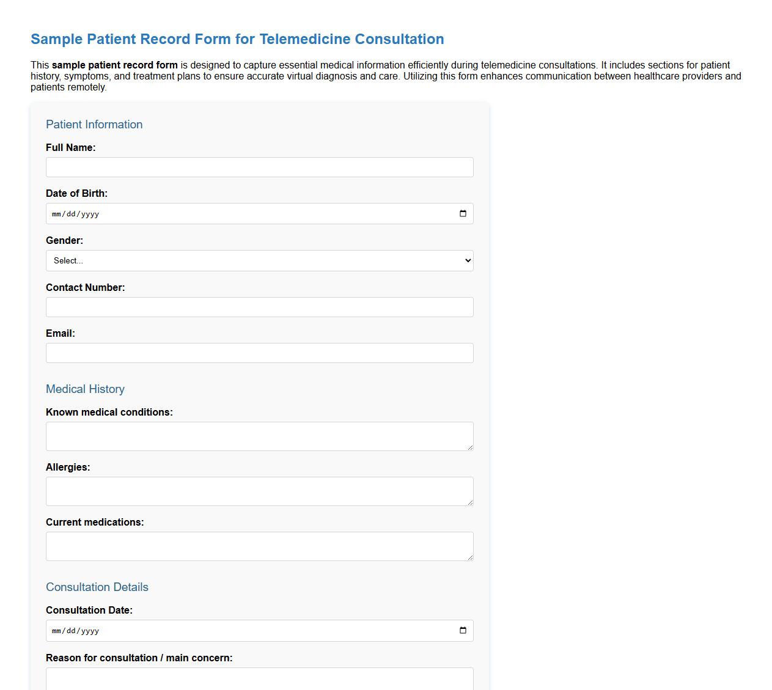Click the Medical History section heading

click(x=85, y=389)
